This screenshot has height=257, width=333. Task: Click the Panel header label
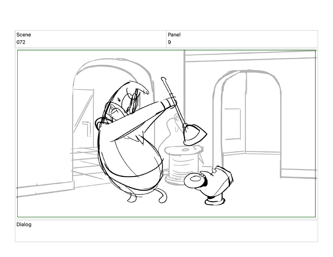(x=174, y=35)
